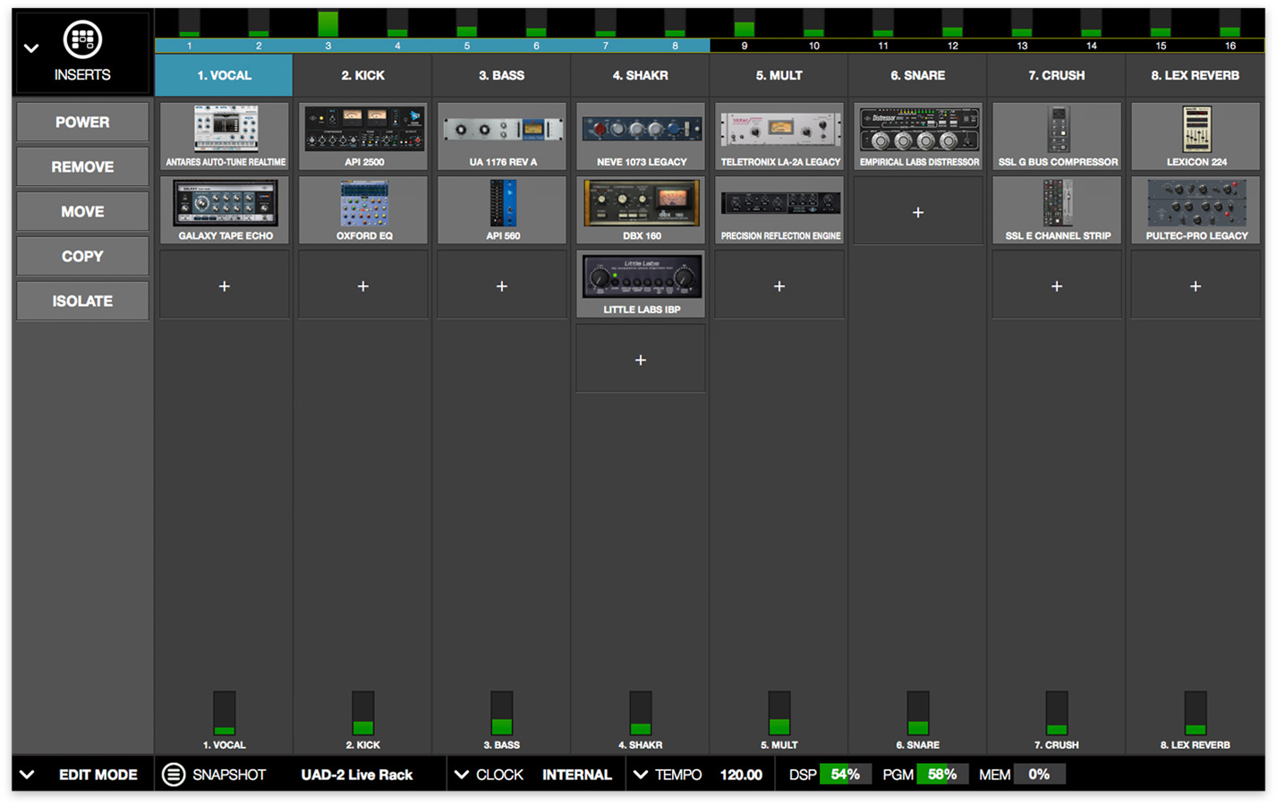Toggle Power mode for inserts
The width and height of the screenshot is (1277, 805).
click(x=82, y=122)
